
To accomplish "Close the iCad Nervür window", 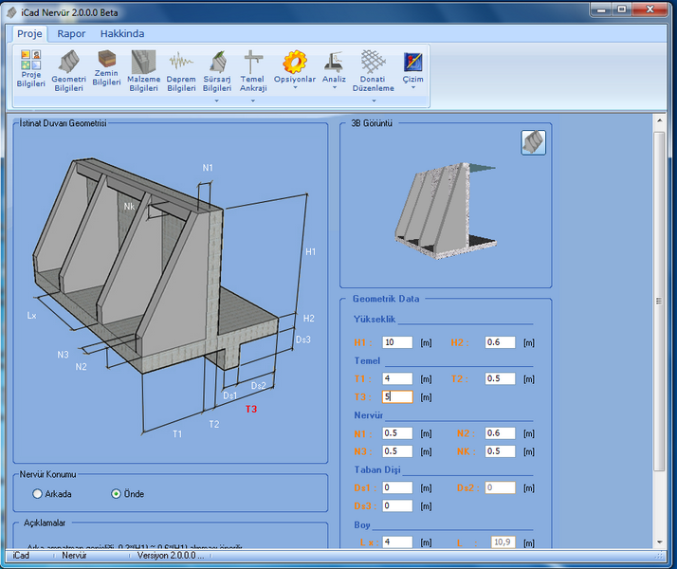I will (650, 9).
